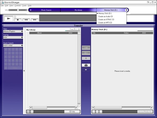157x118 pixels.
Task: Sort My Library by Artist column header
Action: click(73, 33)
